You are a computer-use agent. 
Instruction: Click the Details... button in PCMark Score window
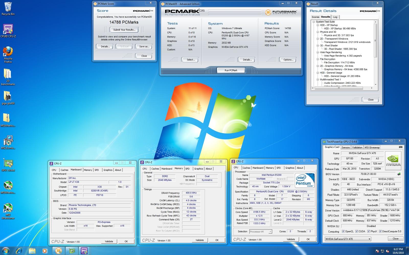pyautogui.click(x=105, y=47)
